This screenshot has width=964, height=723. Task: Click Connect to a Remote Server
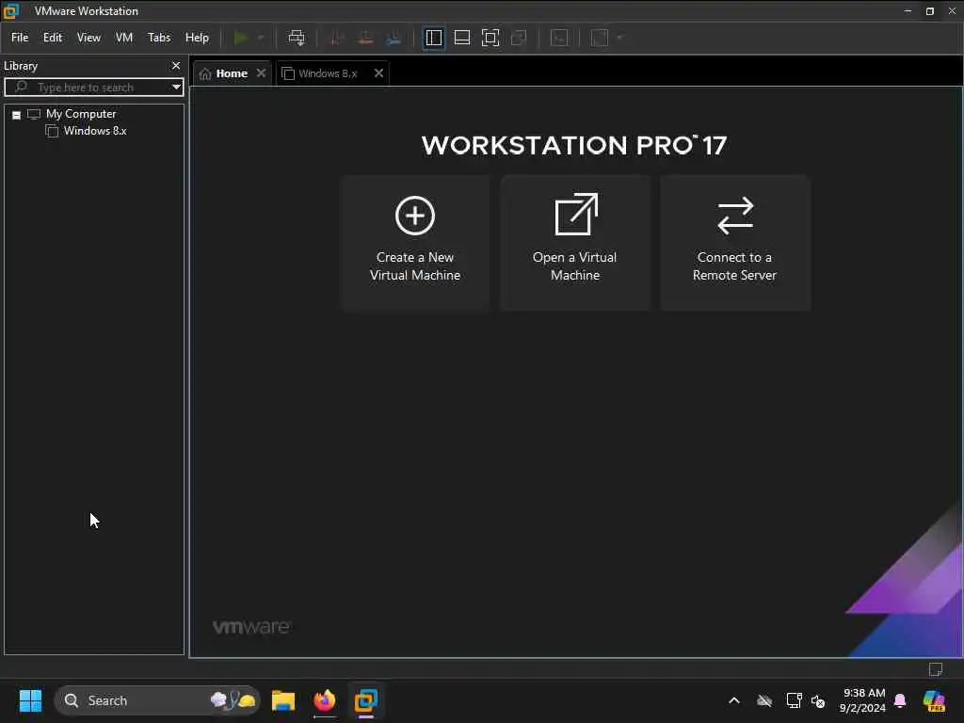click(734, 243)
